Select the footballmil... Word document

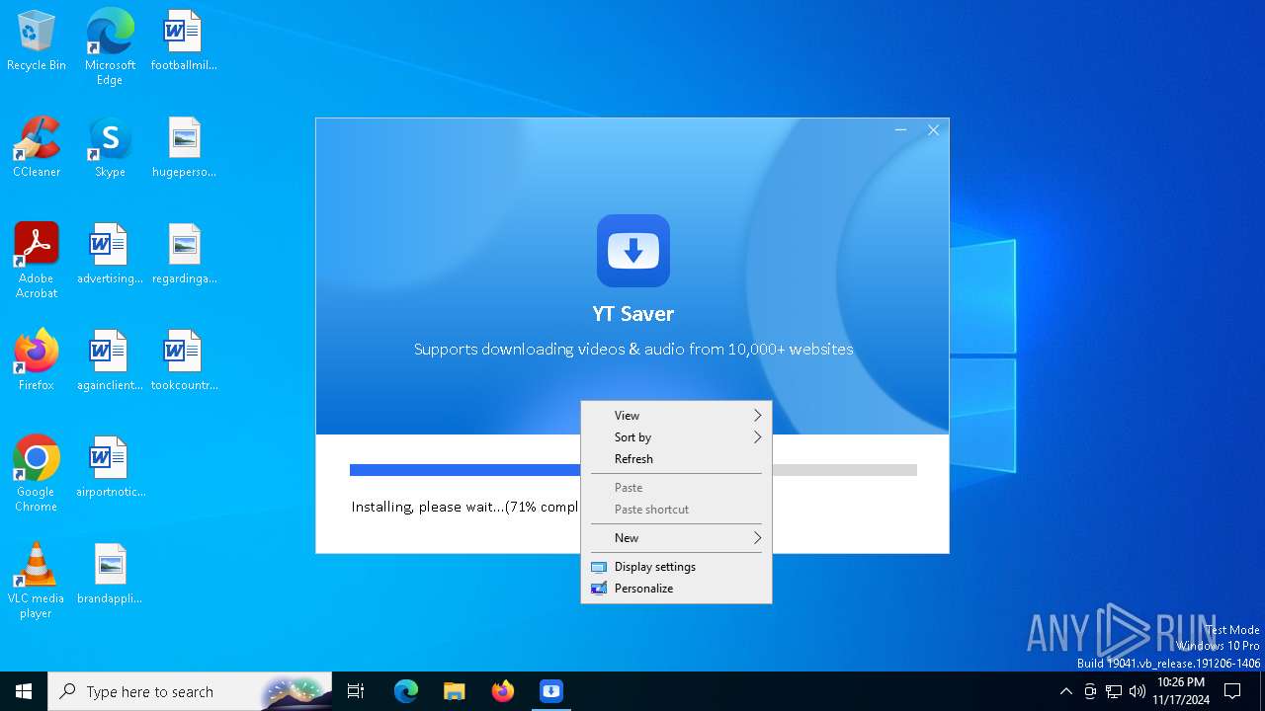tap(184, 41)
